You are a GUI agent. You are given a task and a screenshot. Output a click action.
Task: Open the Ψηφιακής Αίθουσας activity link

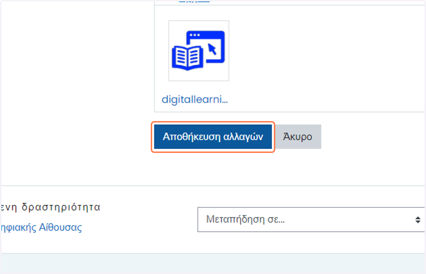(x=42, y=228)
